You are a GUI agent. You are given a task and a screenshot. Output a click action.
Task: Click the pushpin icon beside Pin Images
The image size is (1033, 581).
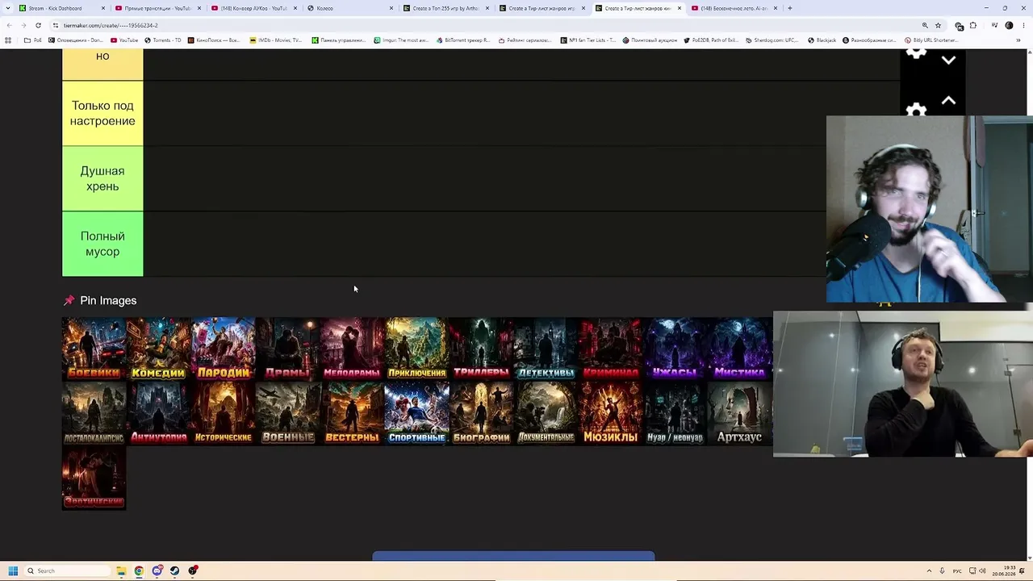pyautogui.click(x=69, y=300)
